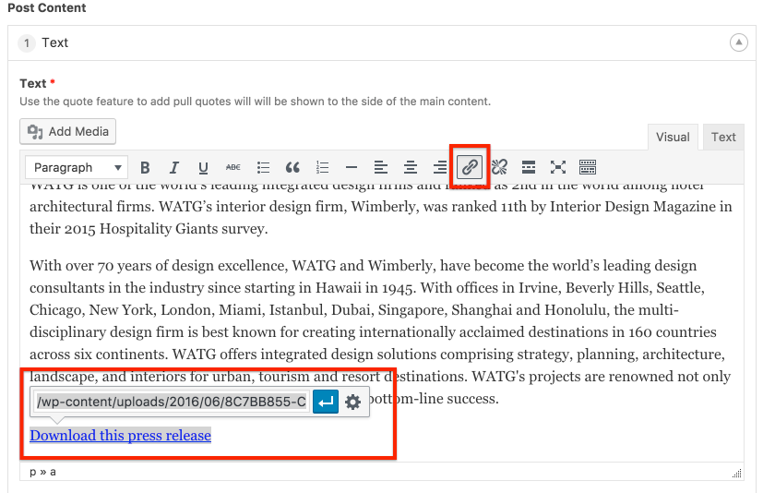Toggle bold formatting in editor toolbar

coord(145,167)
